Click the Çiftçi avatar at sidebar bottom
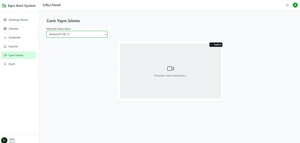Viewport: 300px width, 143px height. (x=4, y=140)
